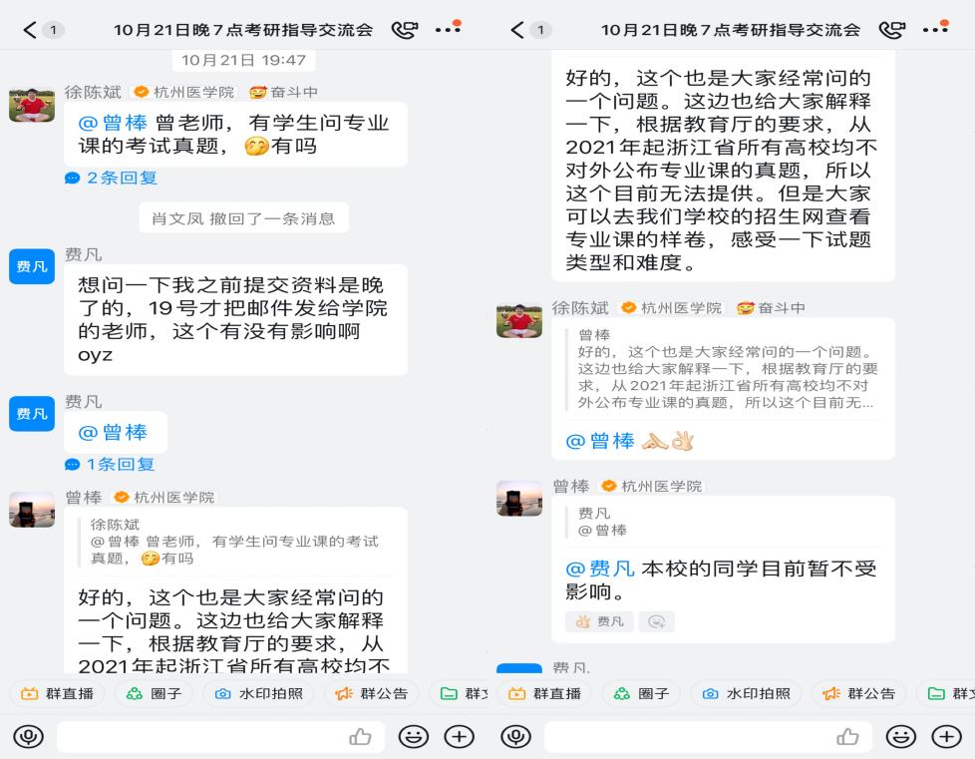Screen dimensions: 975x759
Task: Tap the back arrow in left chat header
Action: 29,29
